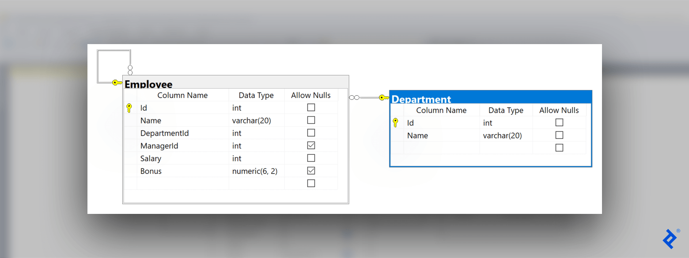Click the Column Name header in Department table
689x258 pixels.
click(441, 110)
